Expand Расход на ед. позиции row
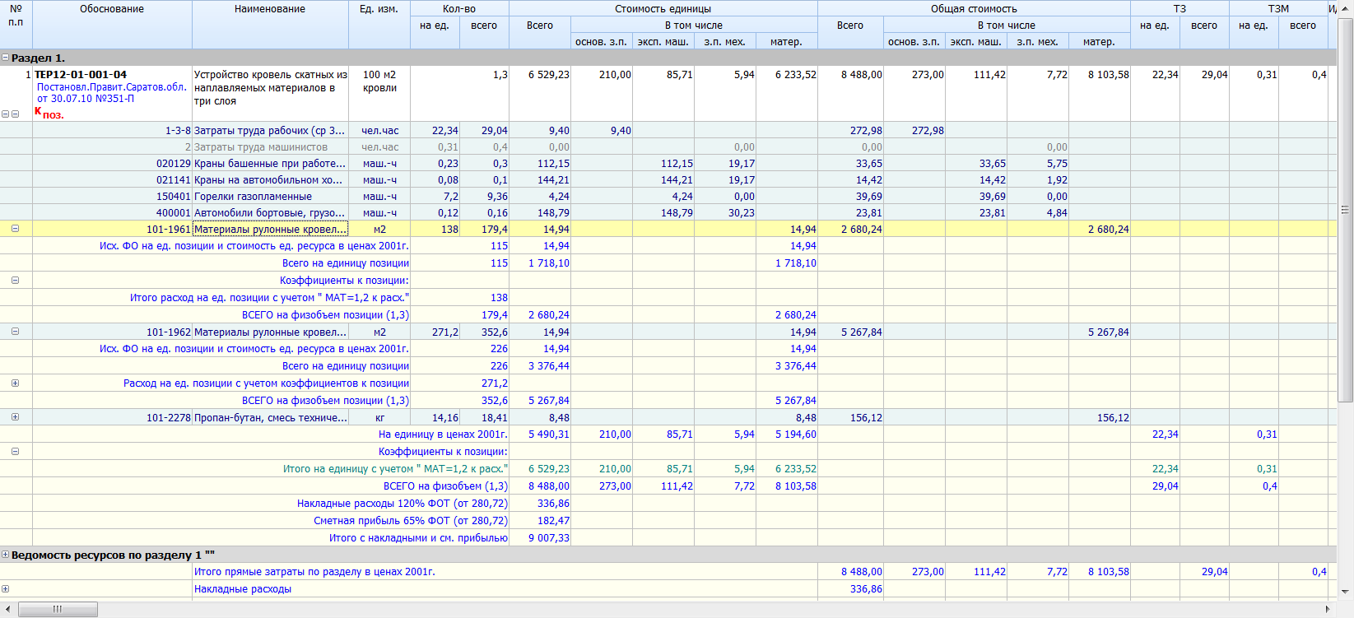Screen dimensions: 1354x618 pyautogui.click(x=15, y=383)
